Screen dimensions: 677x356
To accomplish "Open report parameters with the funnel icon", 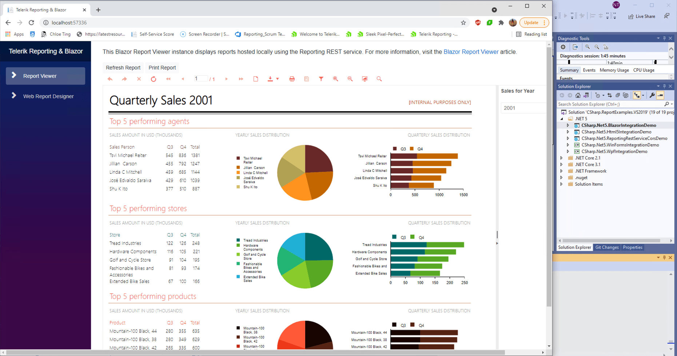I will click(321, 78).
